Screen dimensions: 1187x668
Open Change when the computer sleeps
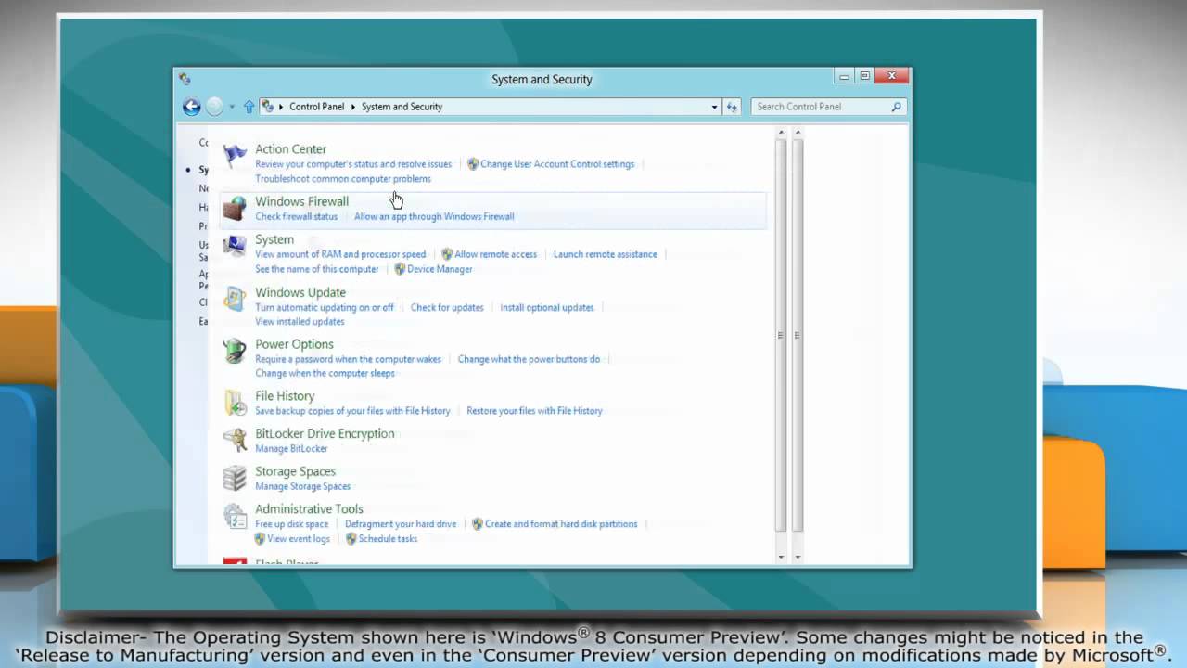(325, 374)
